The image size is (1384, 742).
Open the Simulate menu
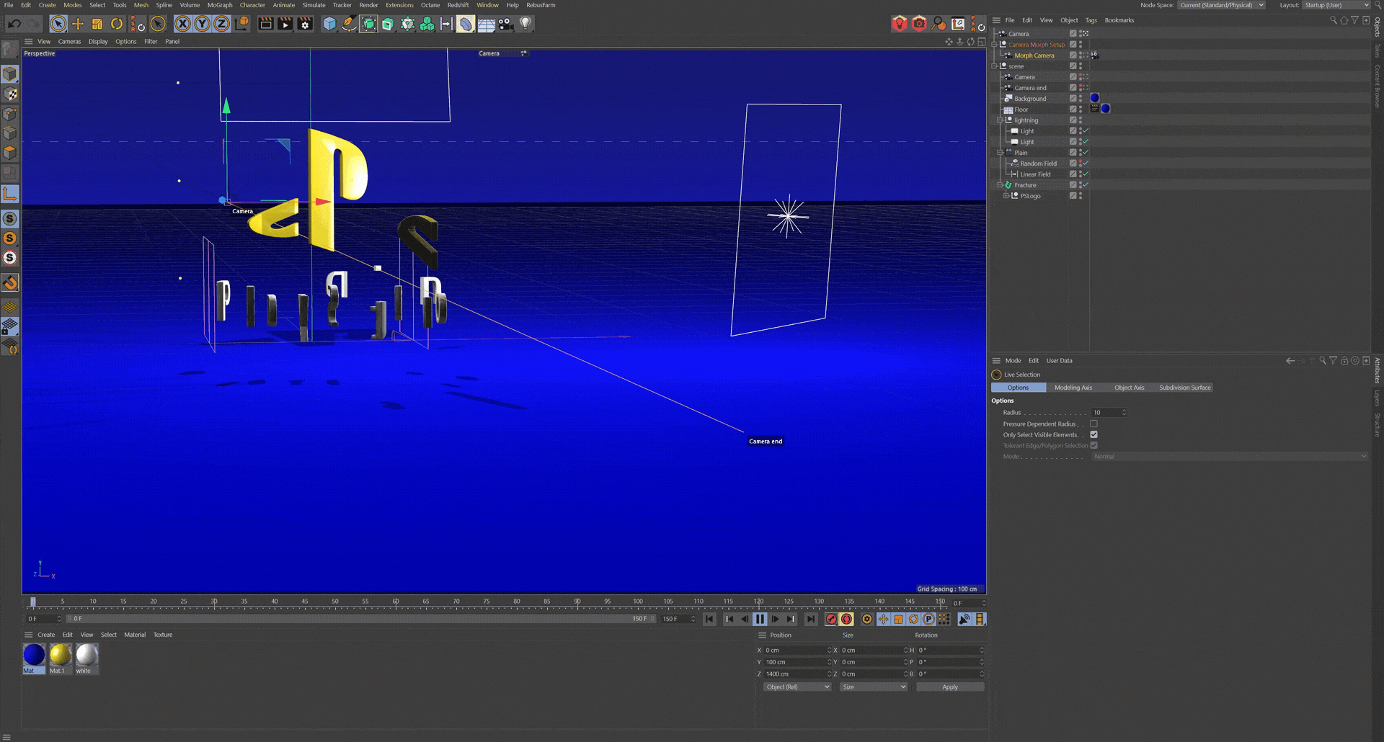point(314,5)
